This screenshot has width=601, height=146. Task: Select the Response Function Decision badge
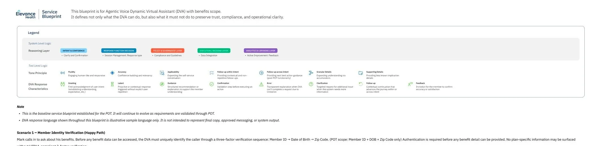click(x=119, y=51)
